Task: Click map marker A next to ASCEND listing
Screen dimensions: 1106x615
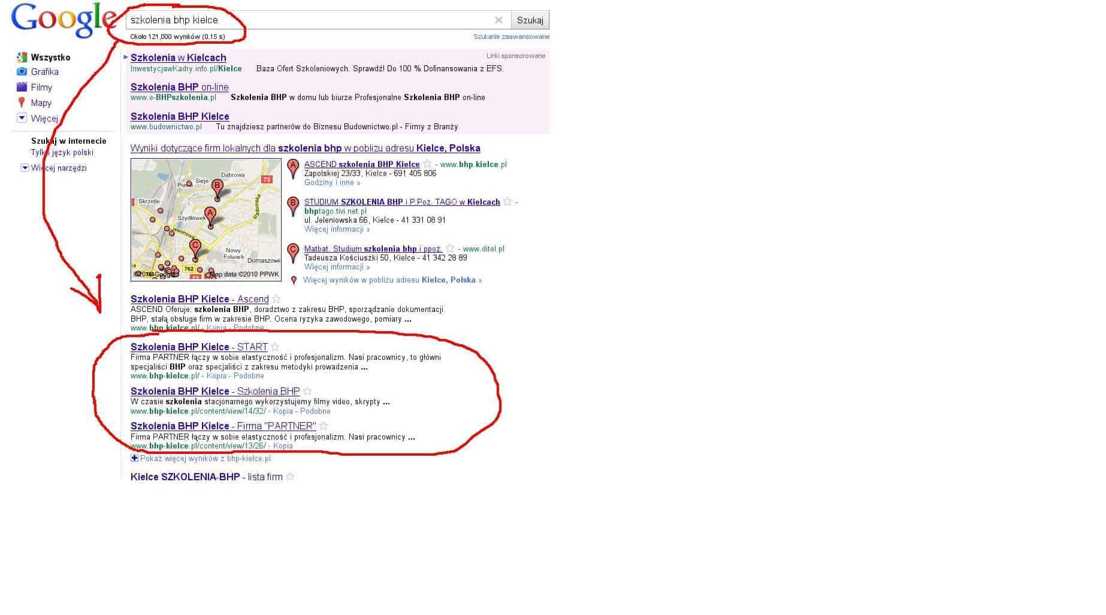Action: tap(293, 169)
